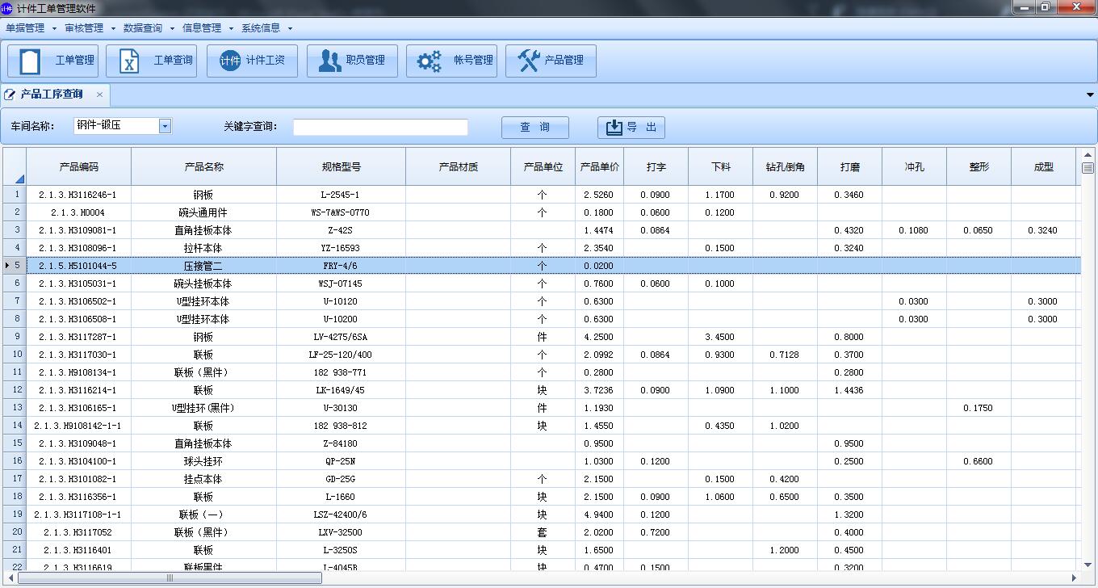Open 计件工资 toolbar icon
Viewport: 1098px width, 588px height.
click(x=252, y=61)
